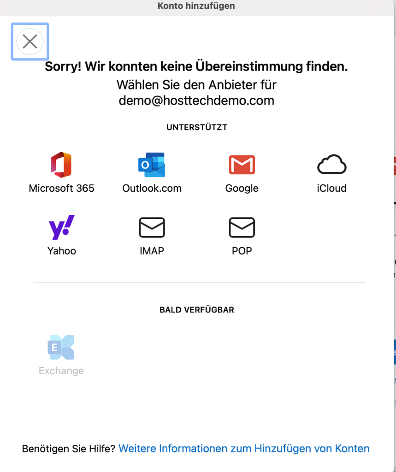Click the disabled Exchange text label
Image resolution: width=396 pixels, height=472 pixels.
pyautogui.click(x=61, y=371)
